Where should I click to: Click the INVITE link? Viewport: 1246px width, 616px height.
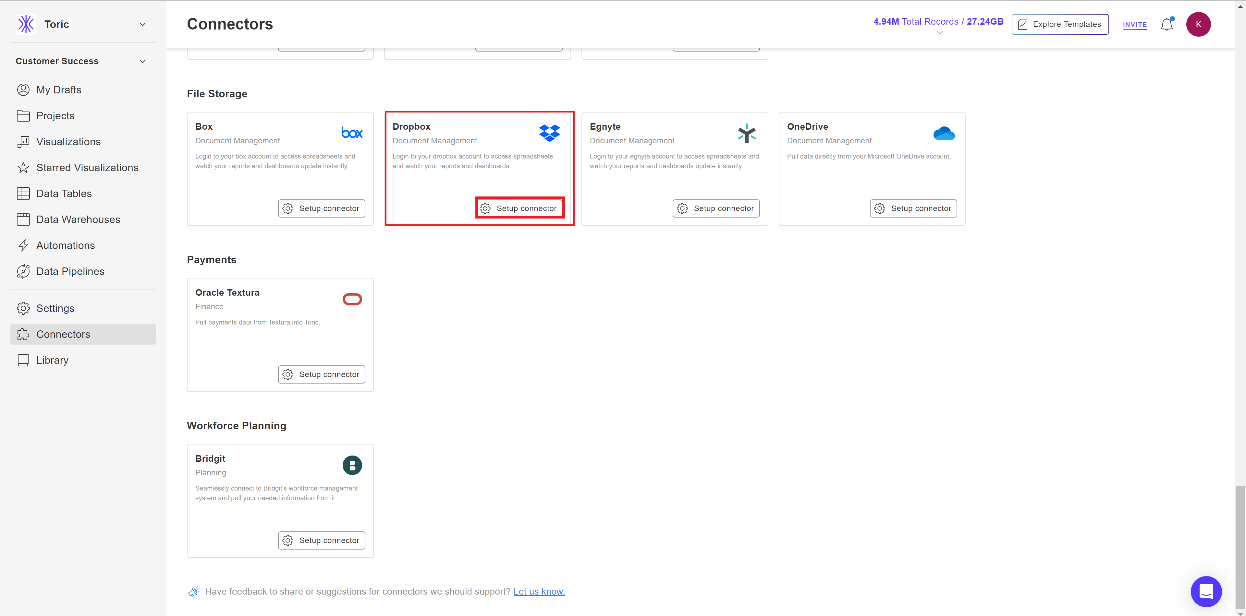pyautogui.click(x=1135, y=25)
